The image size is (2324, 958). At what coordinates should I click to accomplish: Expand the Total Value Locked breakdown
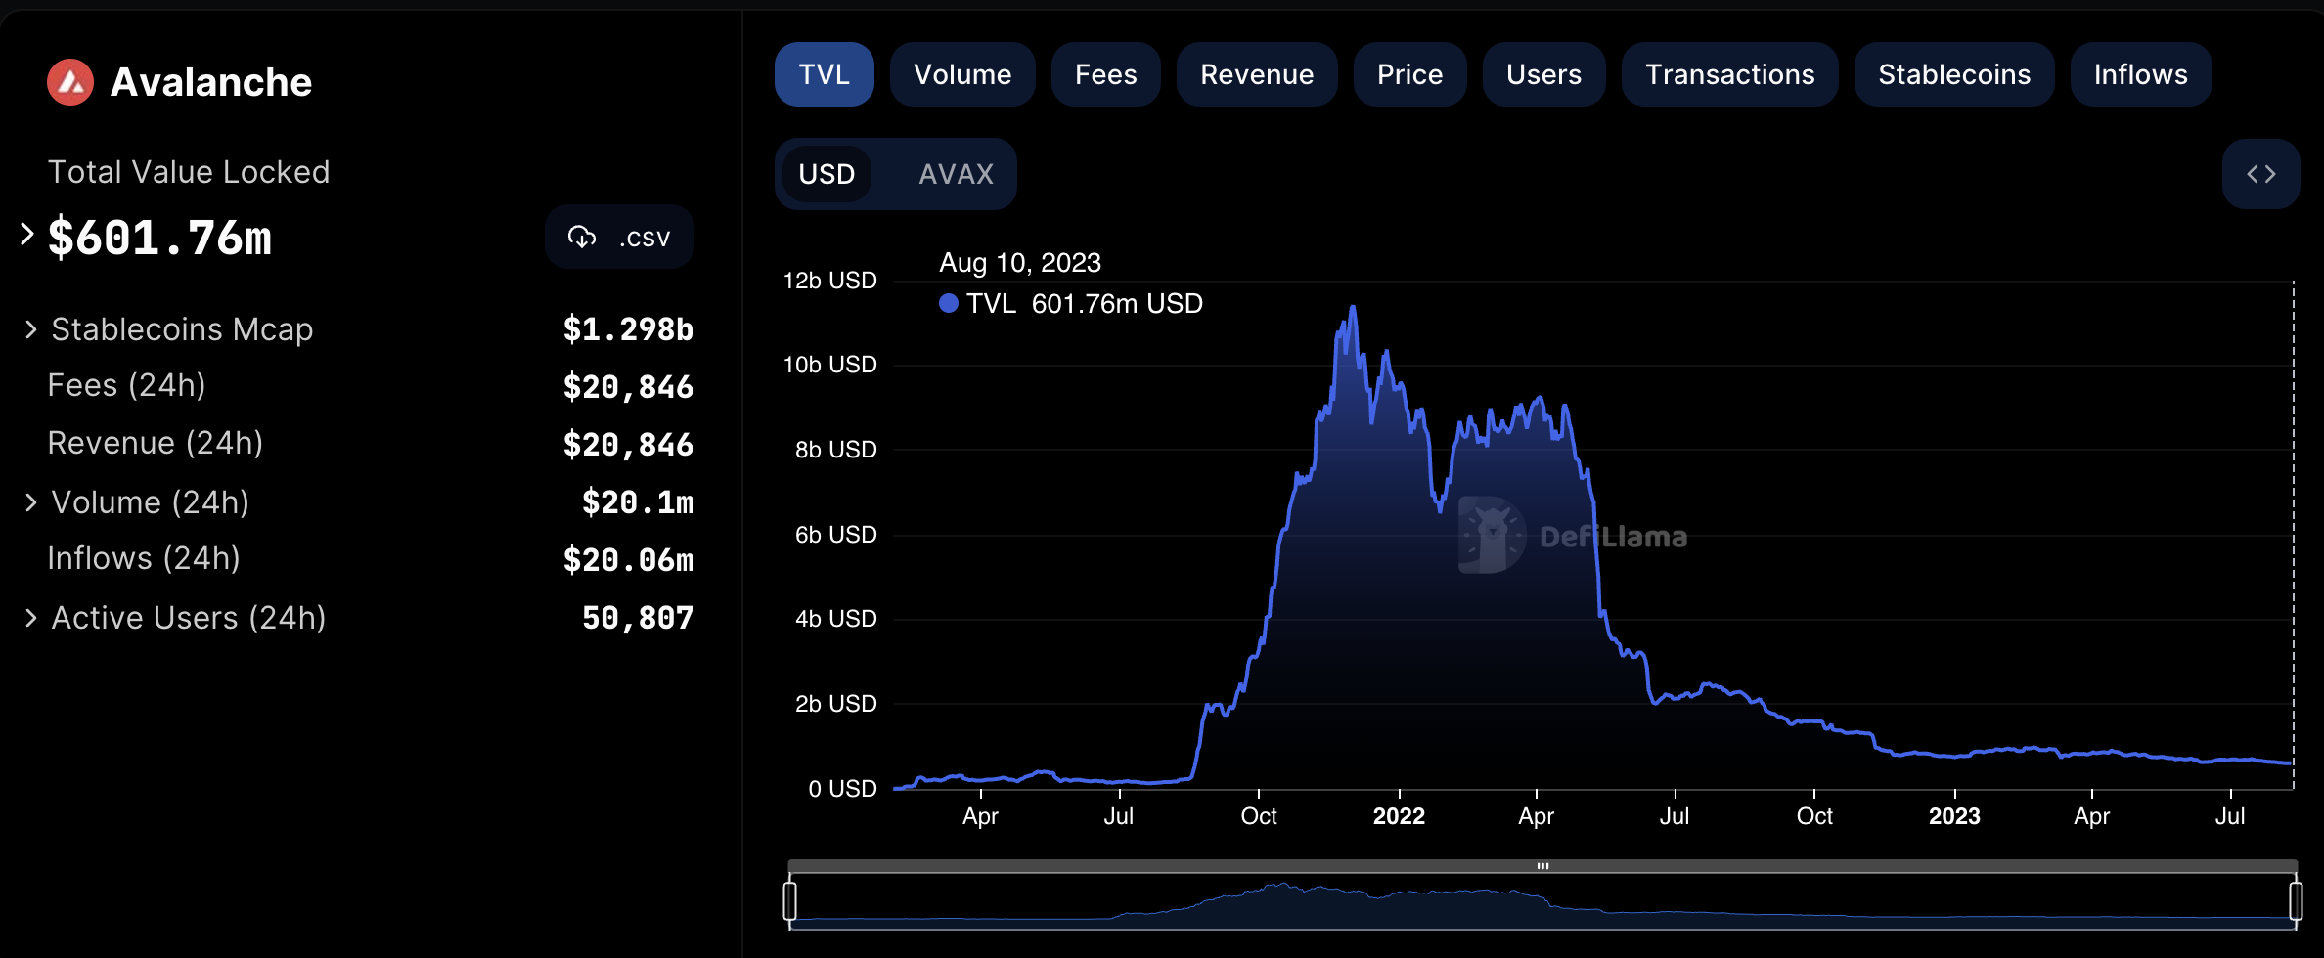[x=27, y=235]
